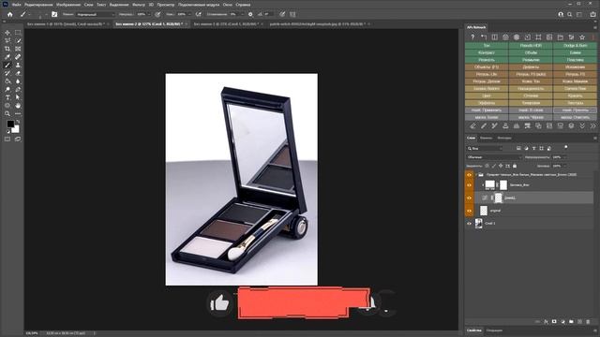
Task: Open brush Mode dropdown Нормальный
Action: 95,15
